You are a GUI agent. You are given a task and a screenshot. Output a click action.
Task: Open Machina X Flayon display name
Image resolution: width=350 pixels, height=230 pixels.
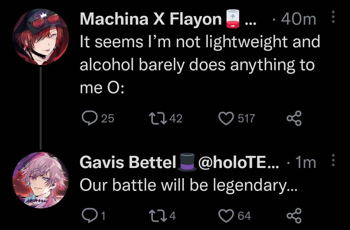tap(151, 20)
